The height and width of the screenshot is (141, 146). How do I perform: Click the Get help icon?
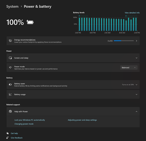coord(7,133)
